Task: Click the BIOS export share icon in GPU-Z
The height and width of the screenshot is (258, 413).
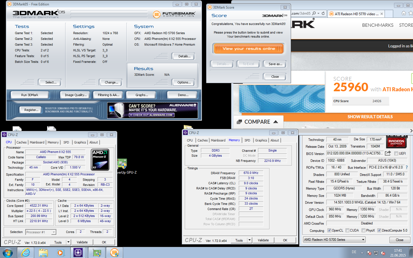Action: [388, 153]
